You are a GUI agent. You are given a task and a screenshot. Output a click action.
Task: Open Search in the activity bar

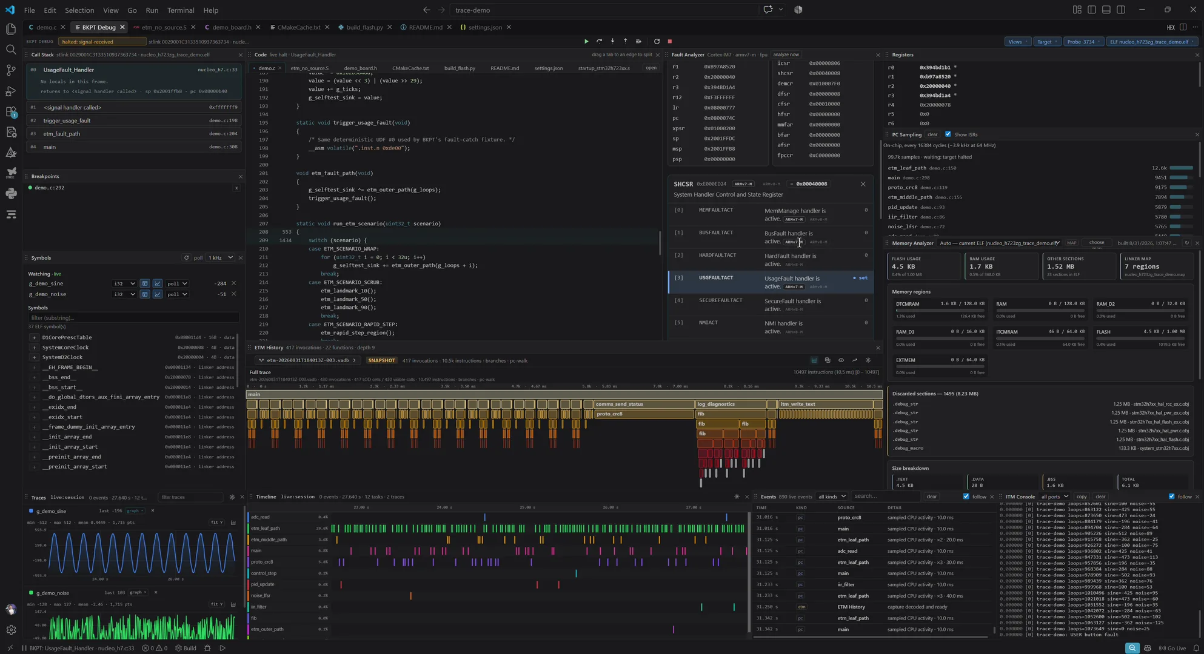pyautogui.click(x=11, y=50)
